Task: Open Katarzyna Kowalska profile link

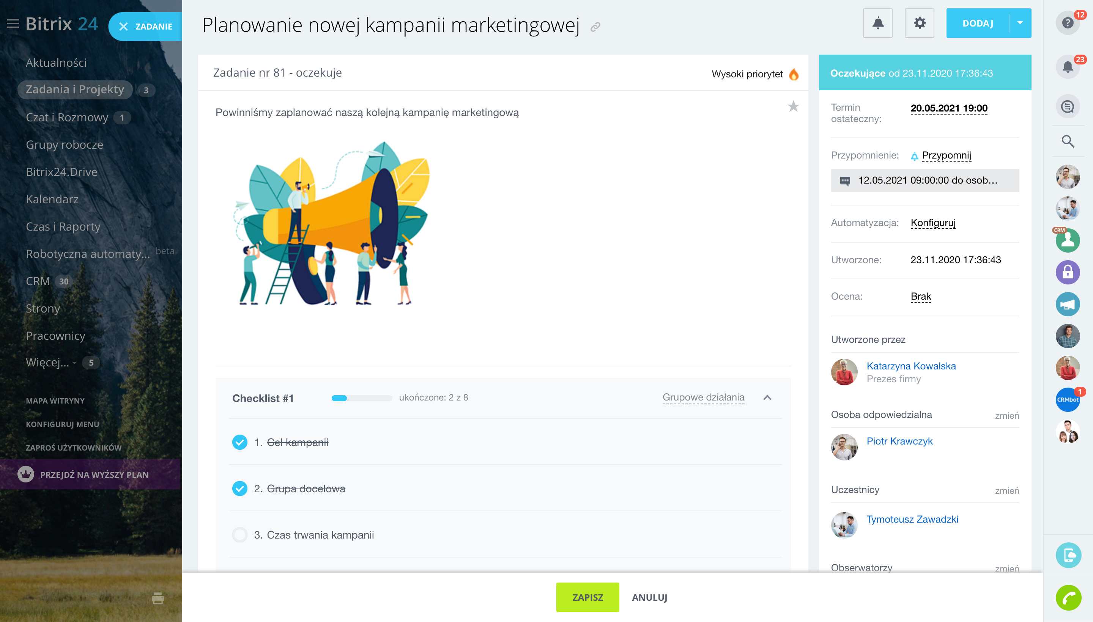Action: [911, 366]
